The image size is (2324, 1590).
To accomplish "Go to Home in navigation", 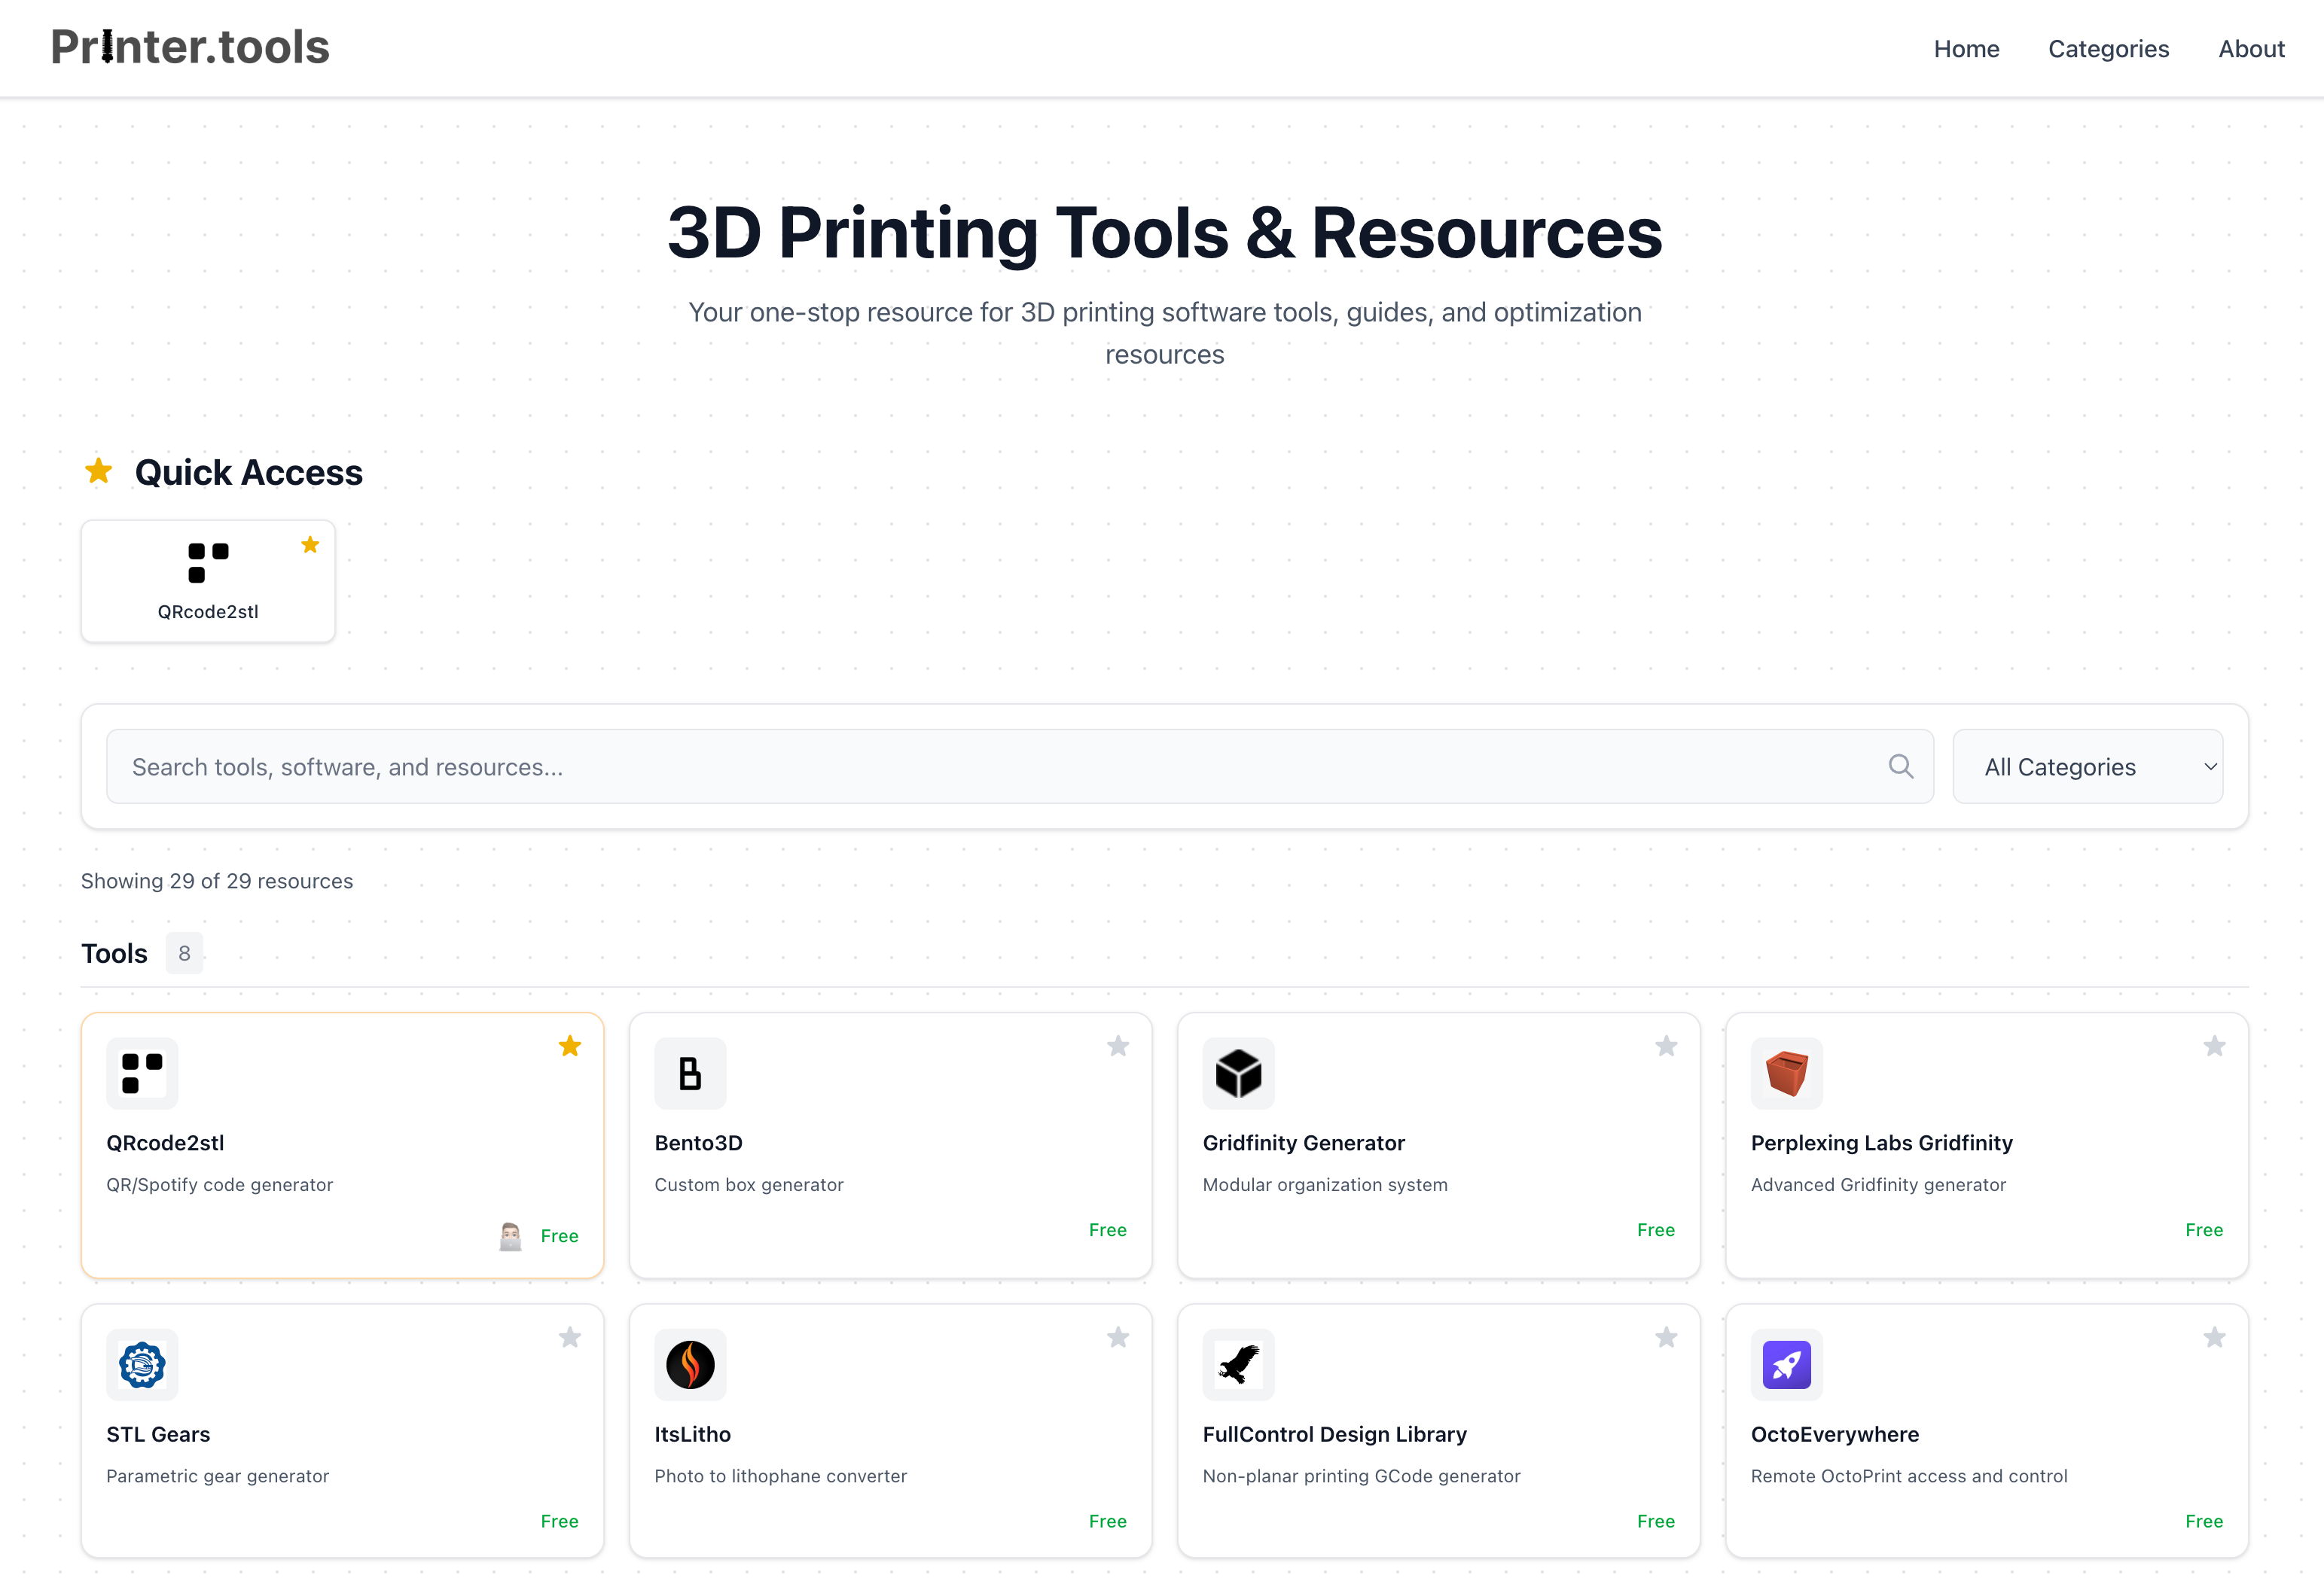I will [x=1966, y=49].
